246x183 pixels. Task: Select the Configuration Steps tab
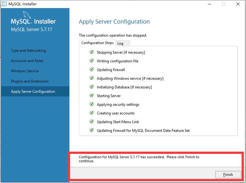pos(97,43)
